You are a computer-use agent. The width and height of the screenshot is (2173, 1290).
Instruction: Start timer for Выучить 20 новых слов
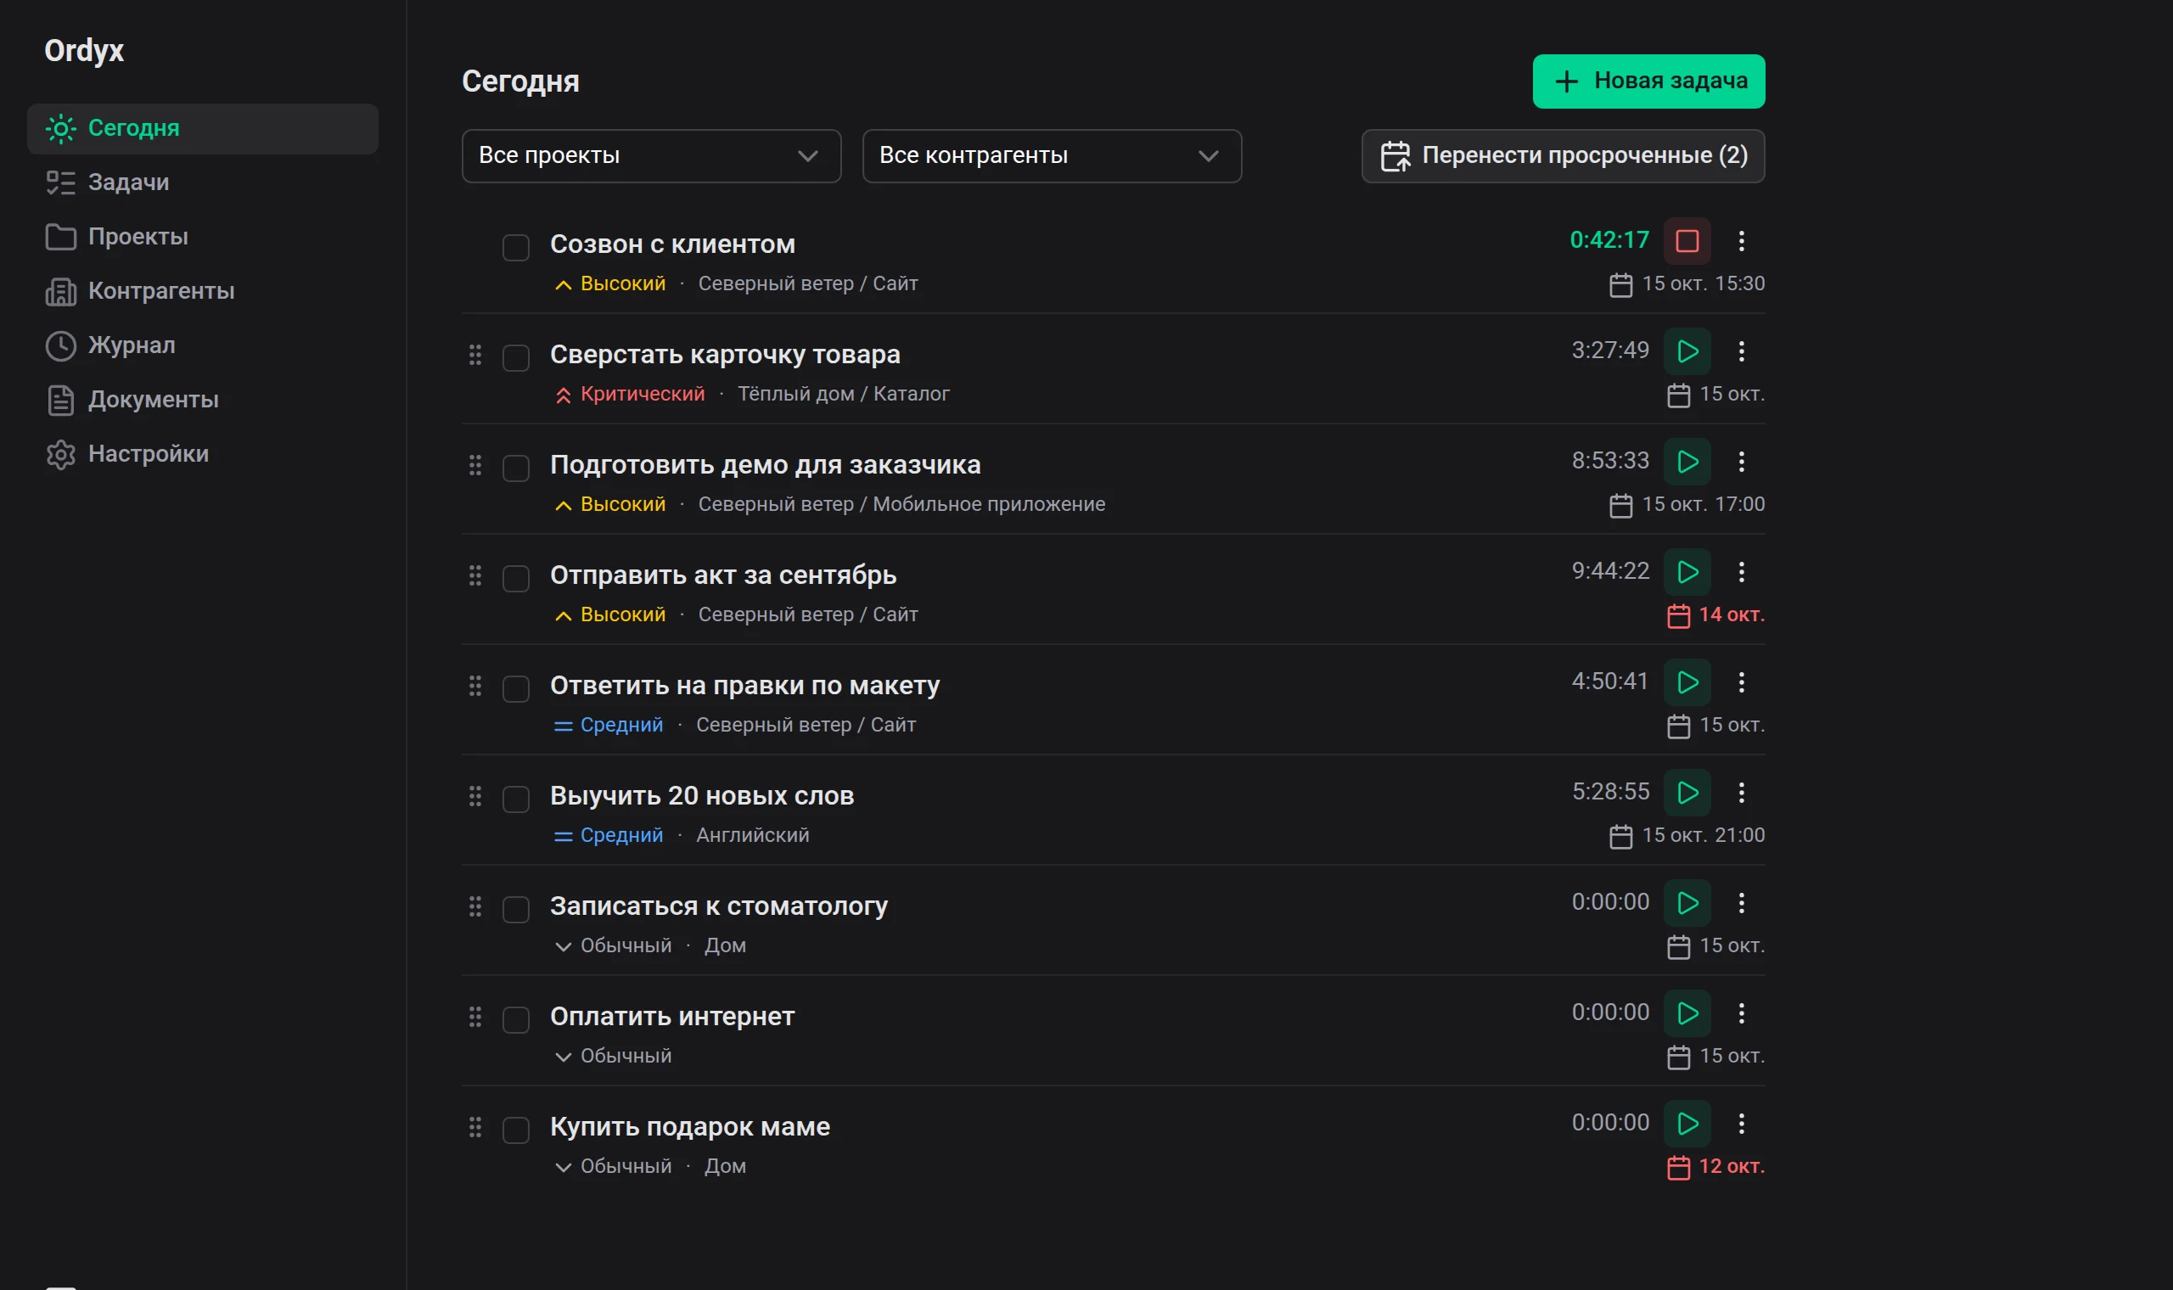pos(1687,793)
